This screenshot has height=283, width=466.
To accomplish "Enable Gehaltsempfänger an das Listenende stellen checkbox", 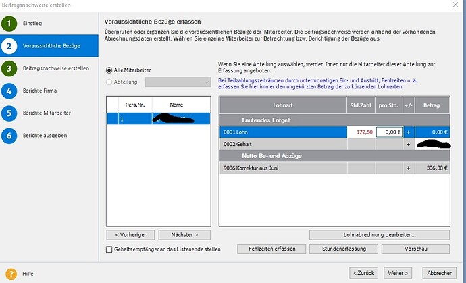I will point(109,249).
